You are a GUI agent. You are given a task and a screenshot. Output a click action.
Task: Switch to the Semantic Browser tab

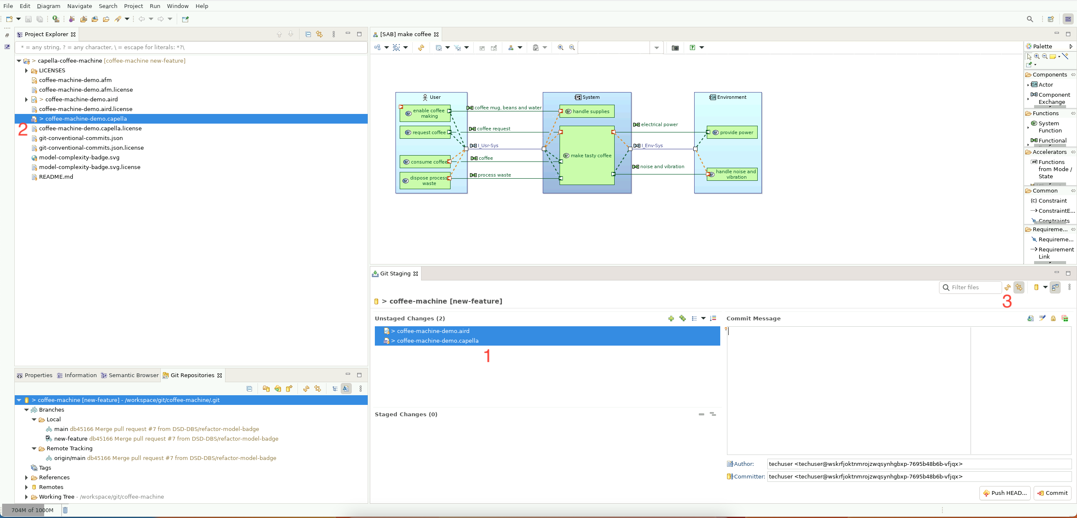coord(133,375)
